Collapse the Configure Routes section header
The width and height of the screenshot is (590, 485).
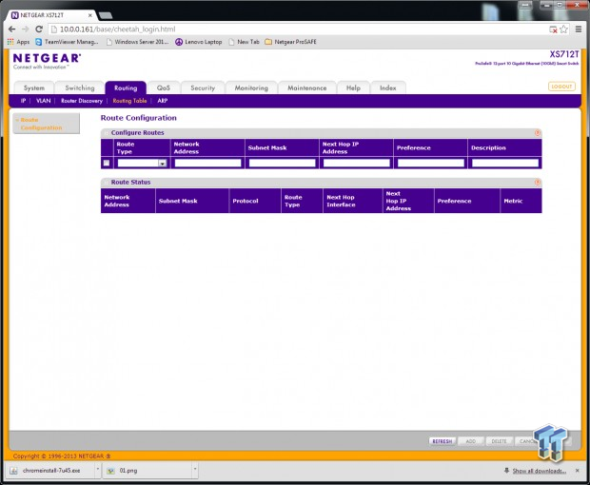point(322,133)
